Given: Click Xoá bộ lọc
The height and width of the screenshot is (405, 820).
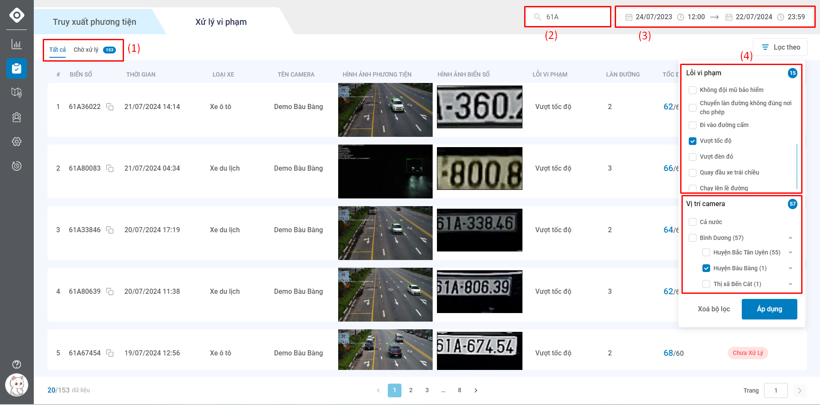Looking at the screenshot, I should click(x=714, y=309).
